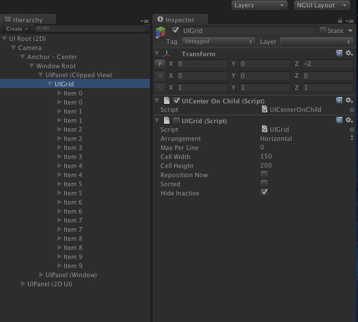Click the search magnifier in Hierarchy
Viewport: 358px width, 322px height.
click(x=39, y=28)
